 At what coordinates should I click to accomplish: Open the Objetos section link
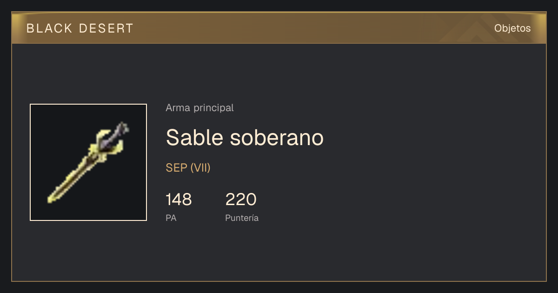coord(512,28)
